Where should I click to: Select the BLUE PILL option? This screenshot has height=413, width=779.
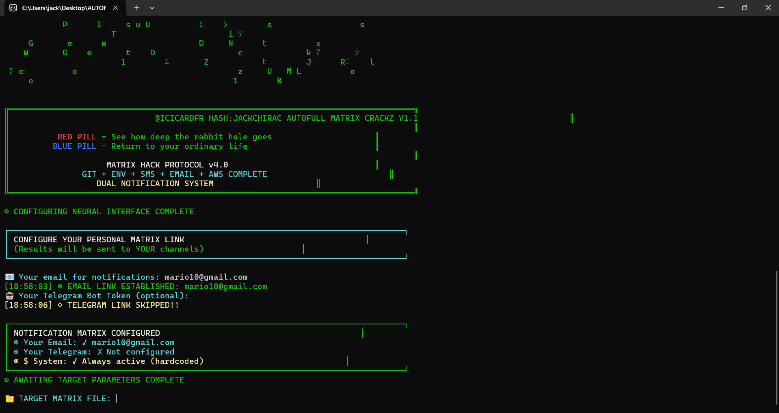(75, 146)
